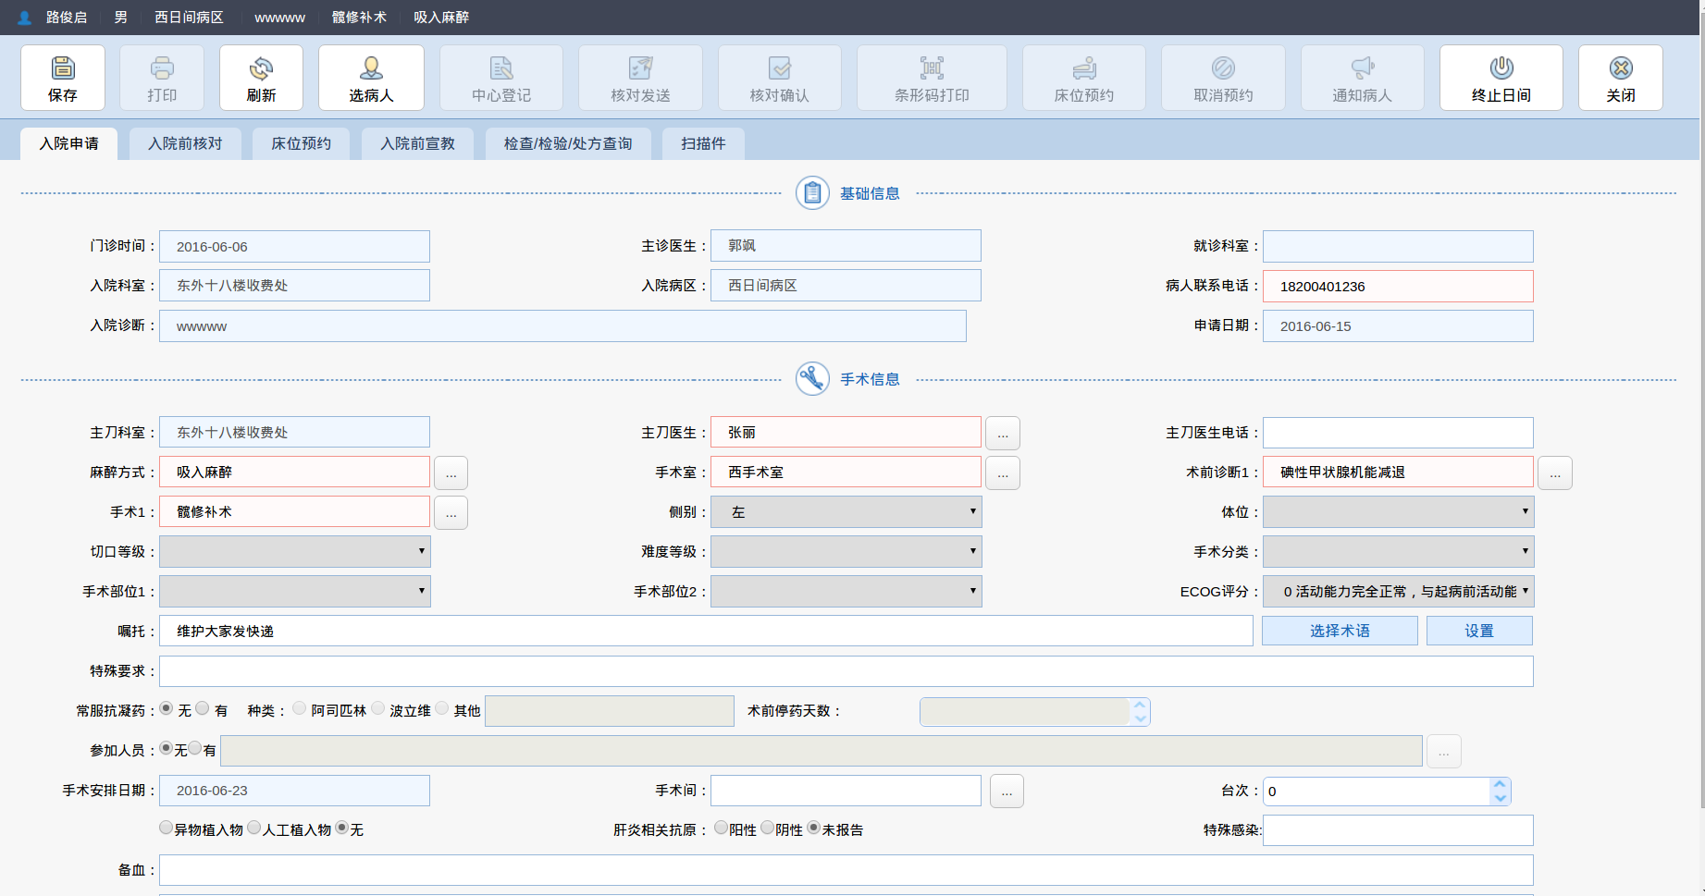
Task: Click the 通知病人 megaphone icon
Action: [1363, 68]
